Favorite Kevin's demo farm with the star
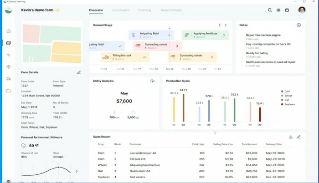 pos(58,10)
